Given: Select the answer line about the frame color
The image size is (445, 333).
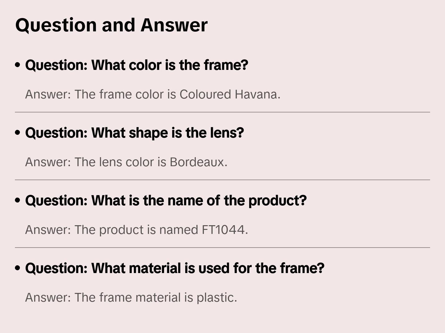Looking at the screenshot, I should click(x=153, y=94).
